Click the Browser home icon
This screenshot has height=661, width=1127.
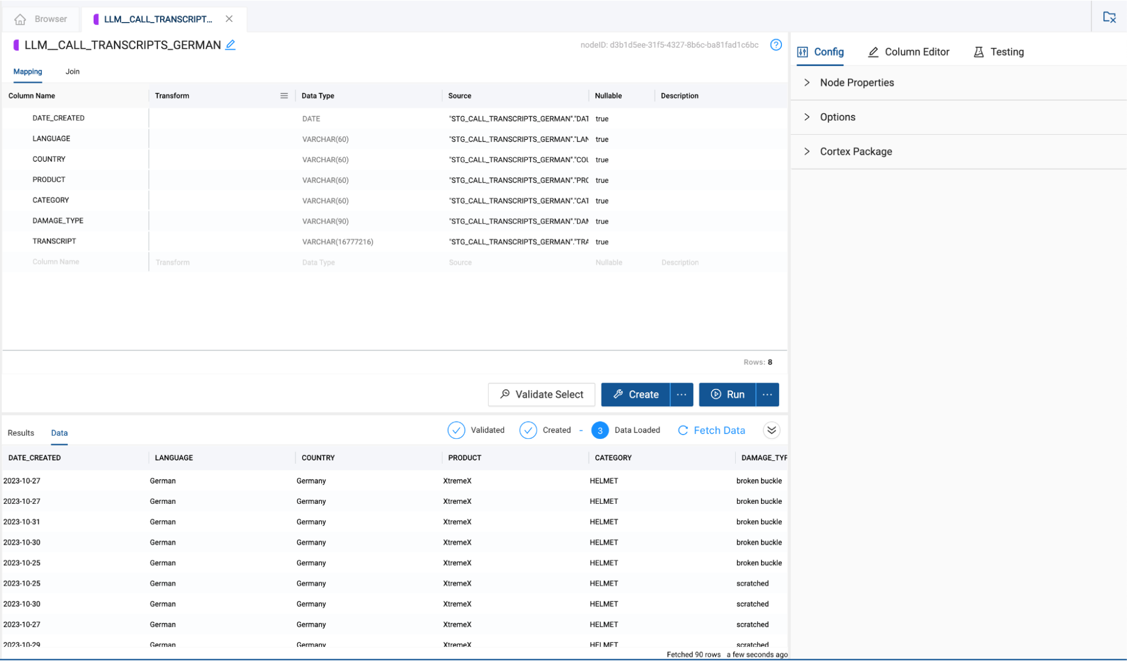click(x=20, y=19)
